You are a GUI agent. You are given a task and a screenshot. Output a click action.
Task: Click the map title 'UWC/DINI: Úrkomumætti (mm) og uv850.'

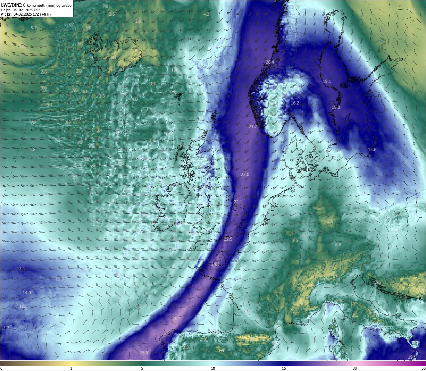pyautogui.click(x=37, y=5)
